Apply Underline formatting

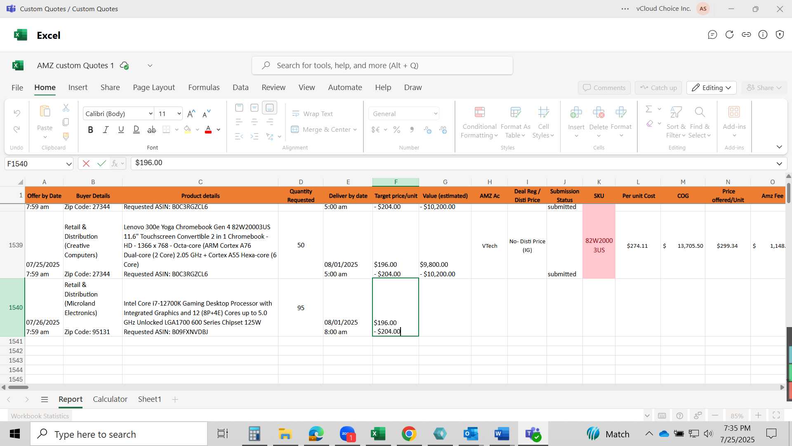121,130
